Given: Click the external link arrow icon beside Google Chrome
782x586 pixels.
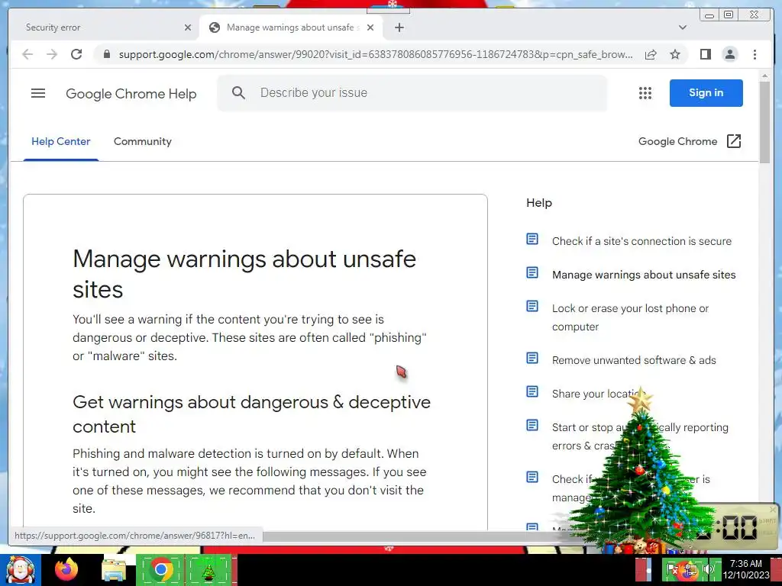Looking at the screenshot, I should [734, 141].
